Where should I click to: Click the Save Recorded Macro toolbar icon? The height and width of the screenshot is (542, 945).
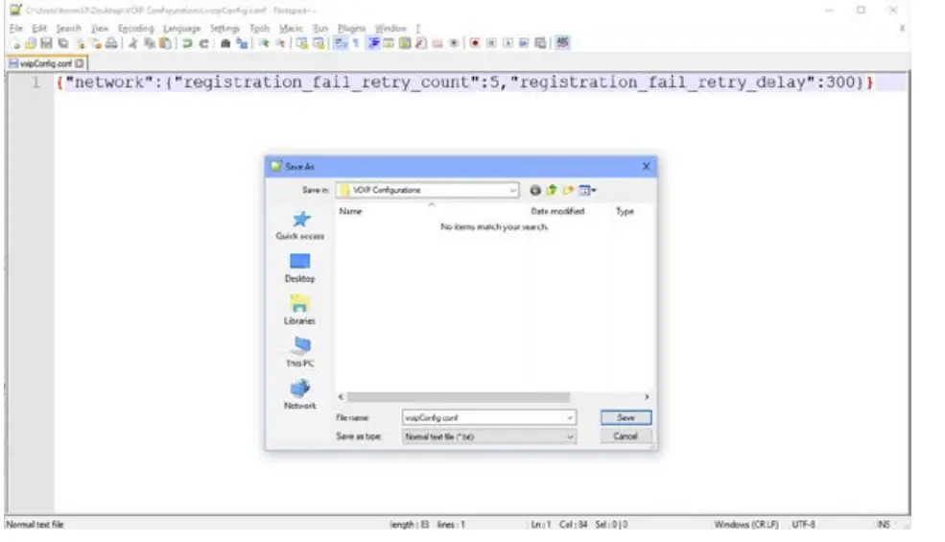pyautogui.click(x=540, y=43)
